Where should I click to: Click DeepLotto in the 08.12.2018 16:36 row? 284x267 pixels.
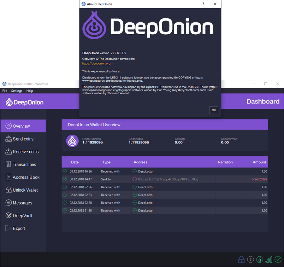pyautogui.click(x=145, y=171)
